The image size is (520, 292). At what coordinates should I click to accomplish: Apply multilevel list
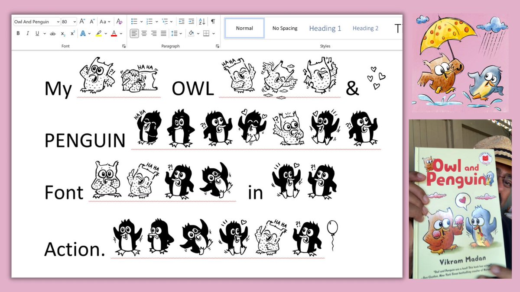pos(165,21)
